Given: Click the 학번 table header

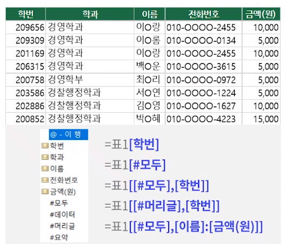Looking at the screenshot, I should [26, 14].
